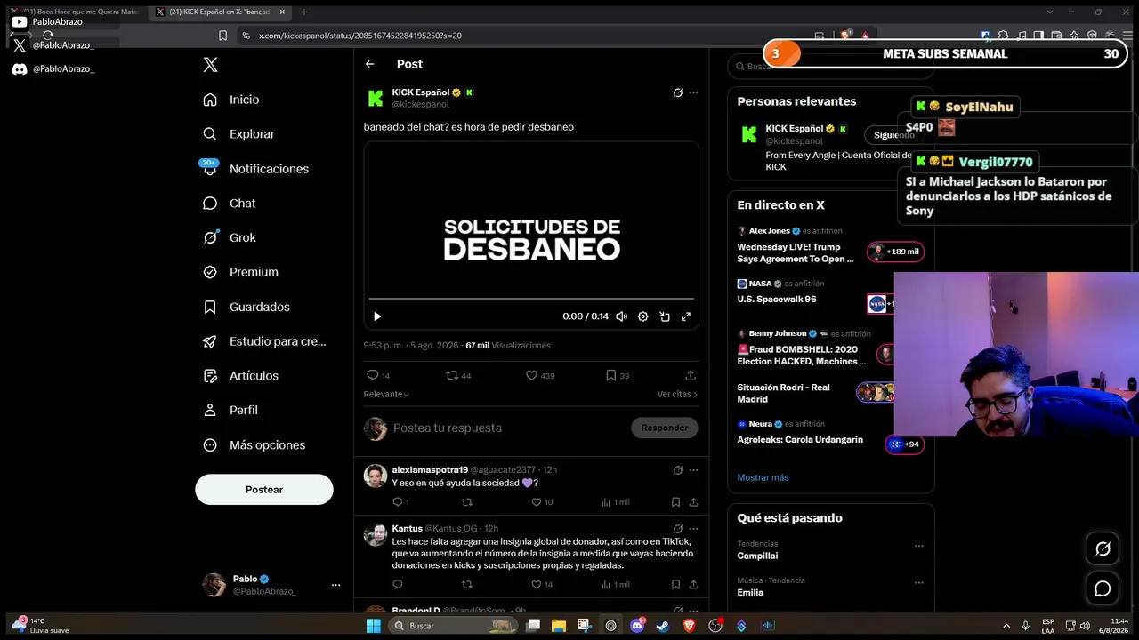Open Guardados bookmarks in the sidebar
The width and height of the screenshot is (1139, 640).
point(246,307)
